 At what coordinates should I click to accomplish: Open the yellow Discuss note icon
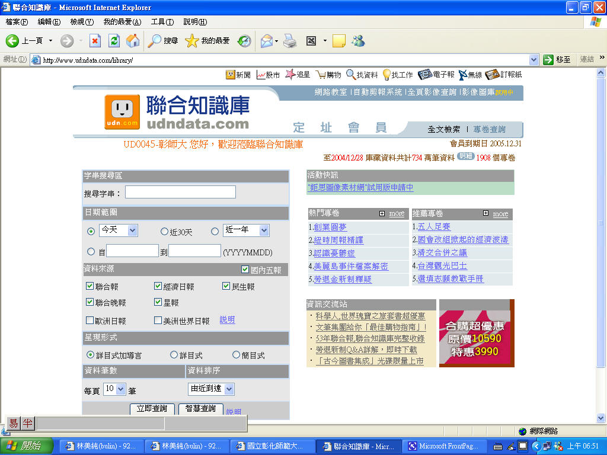click(338, 41)
